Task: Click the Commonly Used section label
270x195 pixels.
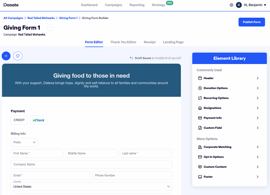Action: coord(209,70)
